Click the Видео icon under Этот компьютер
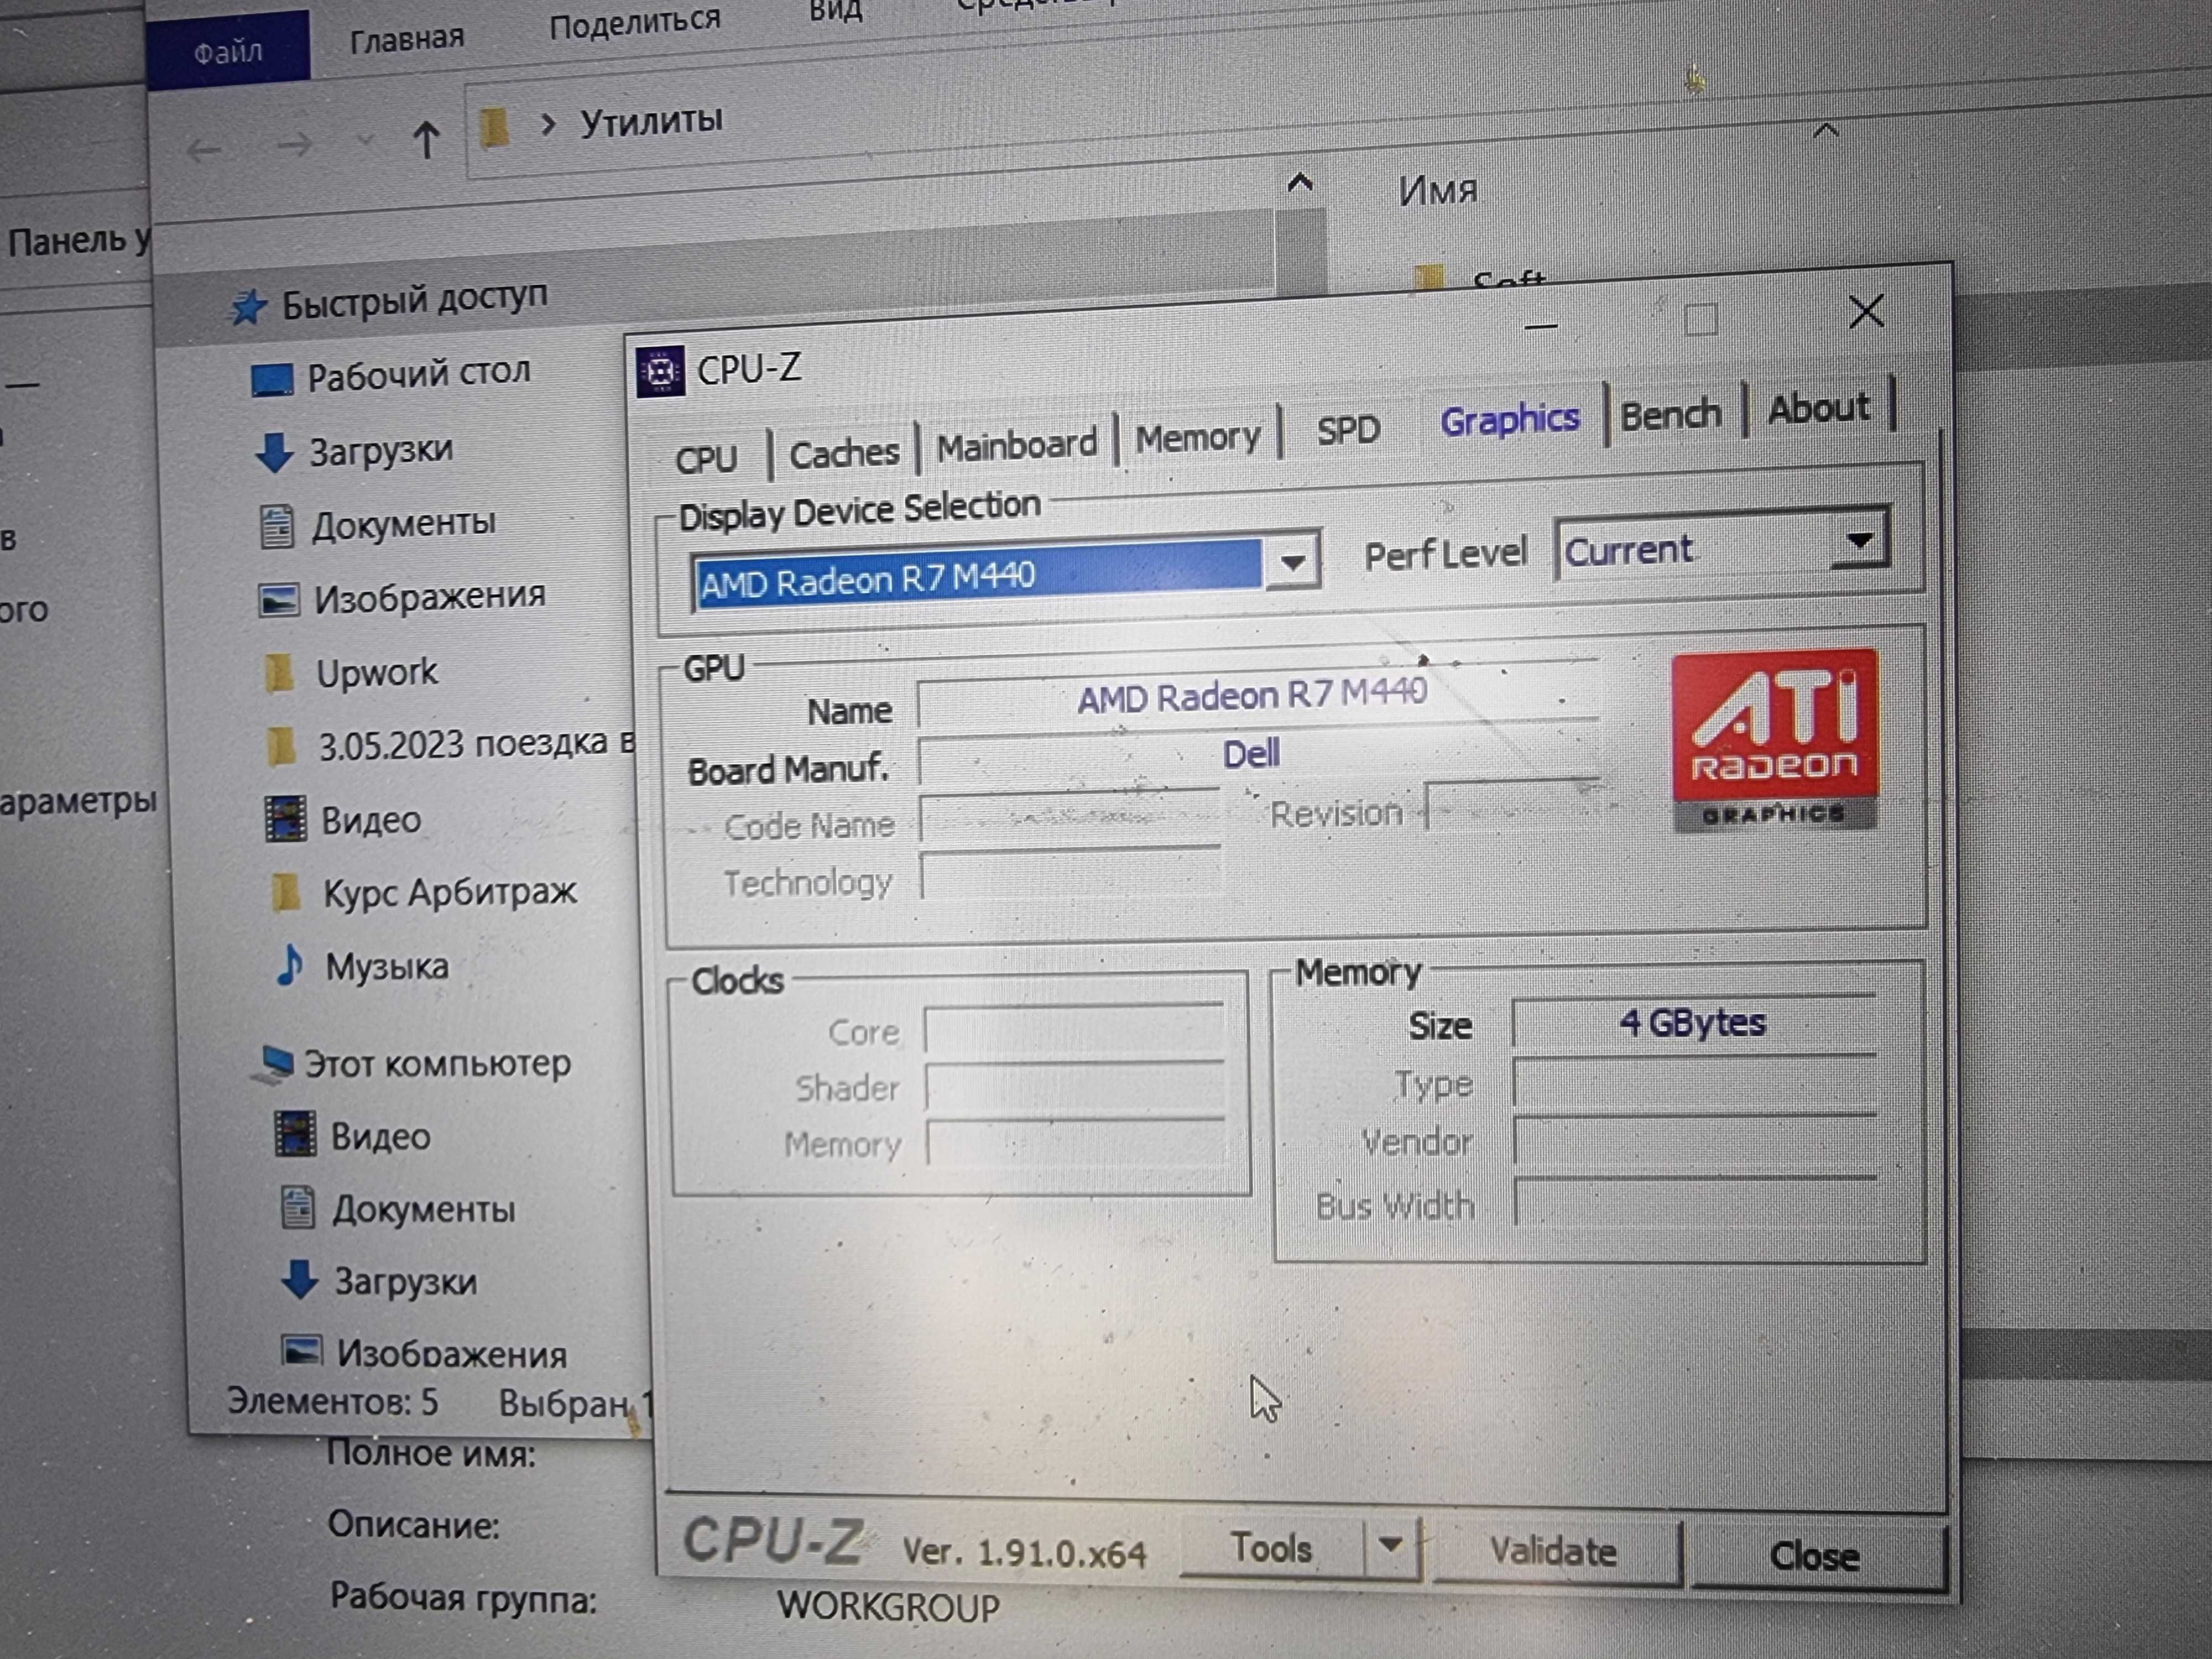The width and height of the screenshot is (2212, 1659). 295,1135
